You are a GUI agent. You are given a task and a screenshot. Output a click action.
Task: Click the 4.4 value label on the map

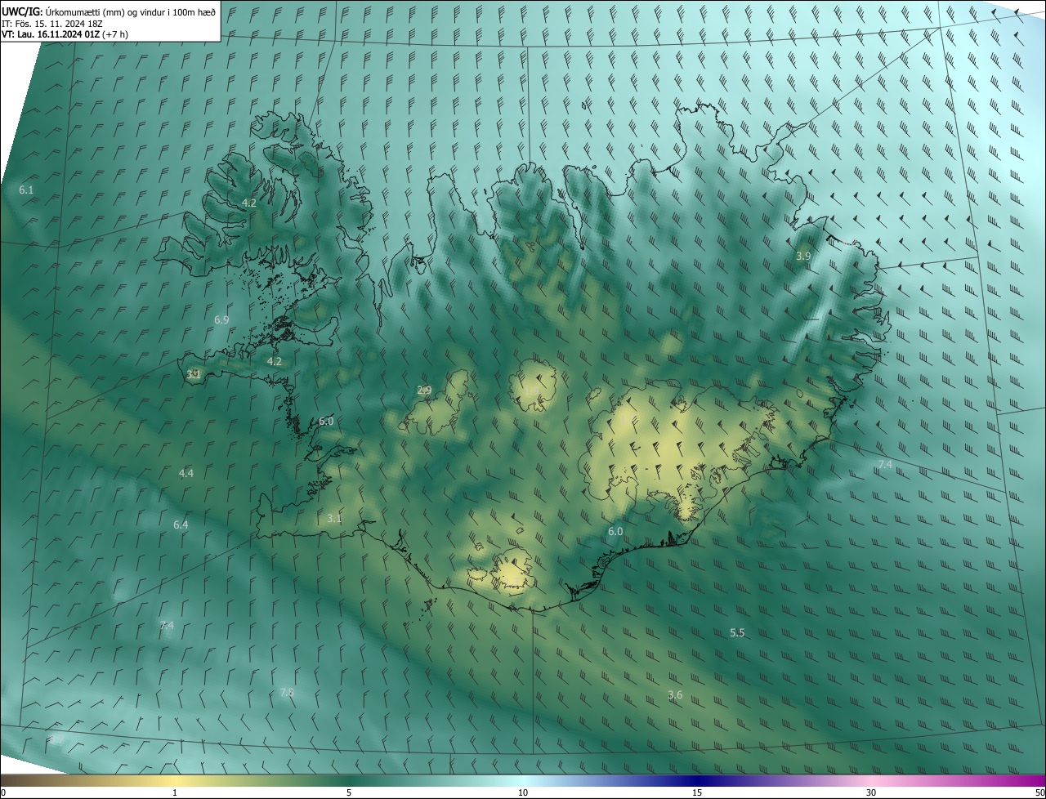[186, 473]
